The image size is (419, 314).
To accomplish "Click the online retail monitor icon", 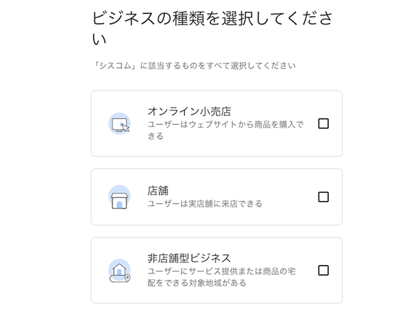I will (119, 124).
